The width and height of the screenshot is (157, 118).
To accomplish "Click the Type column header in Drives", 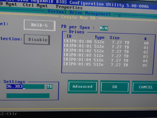I will coord(99,37).
